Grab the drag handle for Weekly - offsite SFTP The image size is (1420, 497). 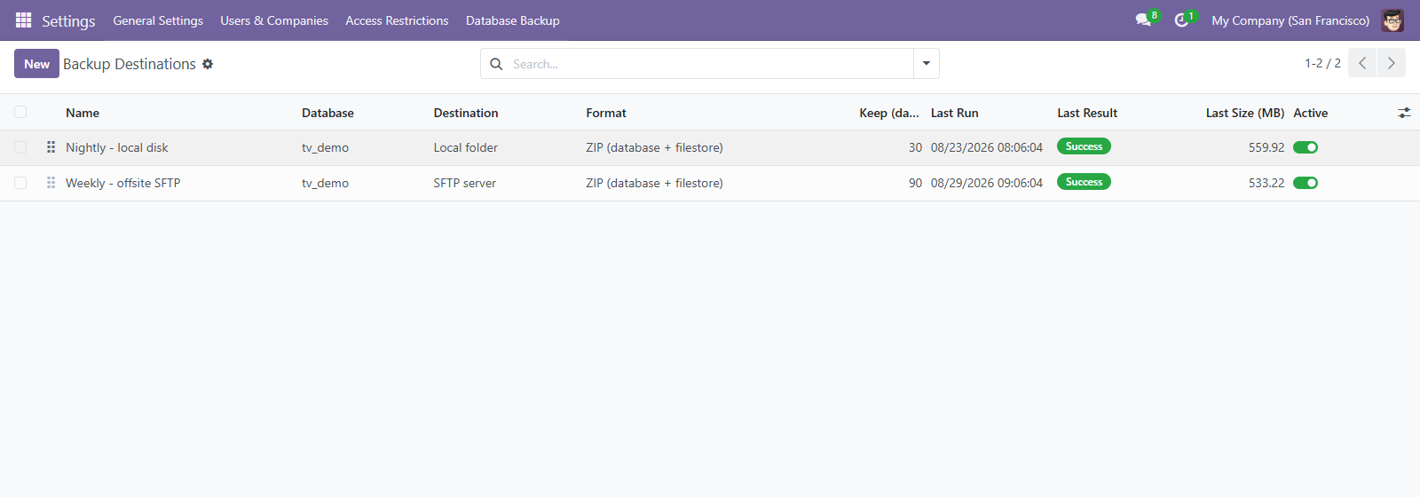coord(51,183)
